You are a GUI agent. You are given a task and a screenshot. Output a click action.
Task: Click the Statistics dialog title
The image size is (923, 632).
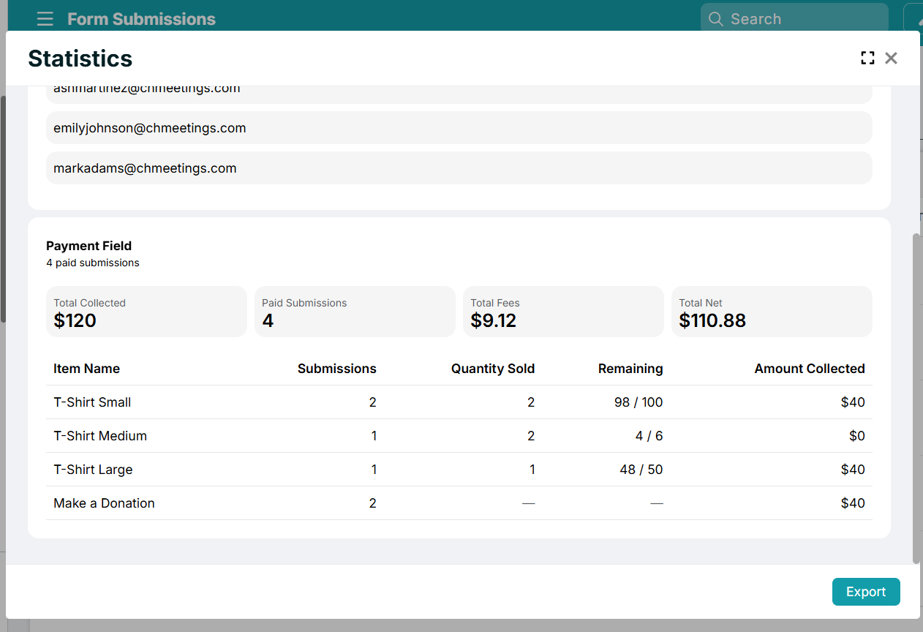(x=80, y=59)
